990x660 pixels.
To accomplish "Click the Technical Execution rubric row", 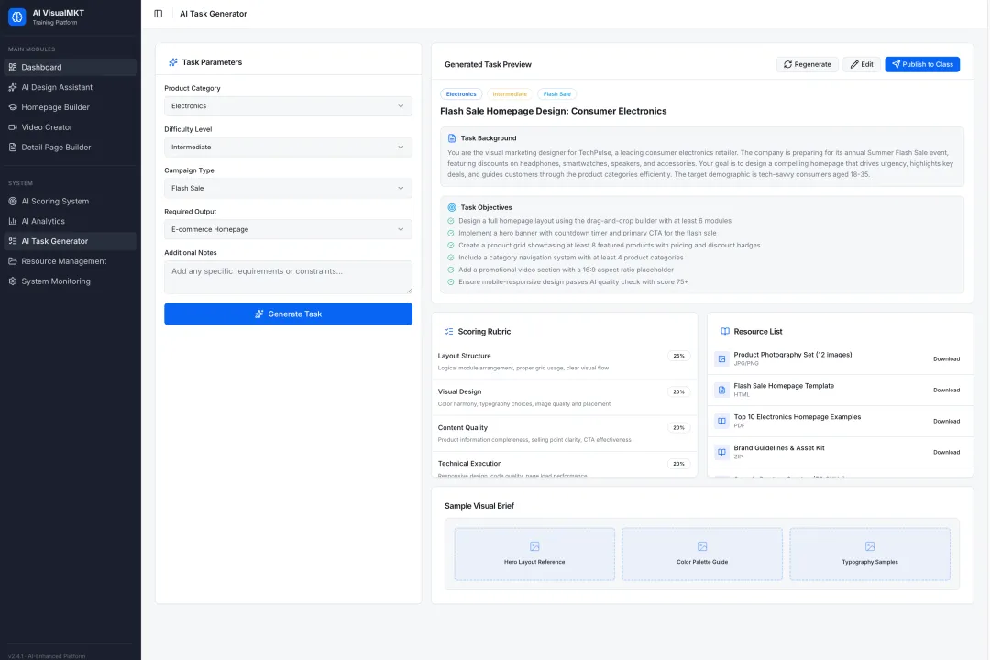I will [x=565, y=466].
